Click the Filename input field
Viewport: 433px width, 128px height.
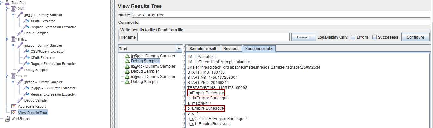coord(213,37)
